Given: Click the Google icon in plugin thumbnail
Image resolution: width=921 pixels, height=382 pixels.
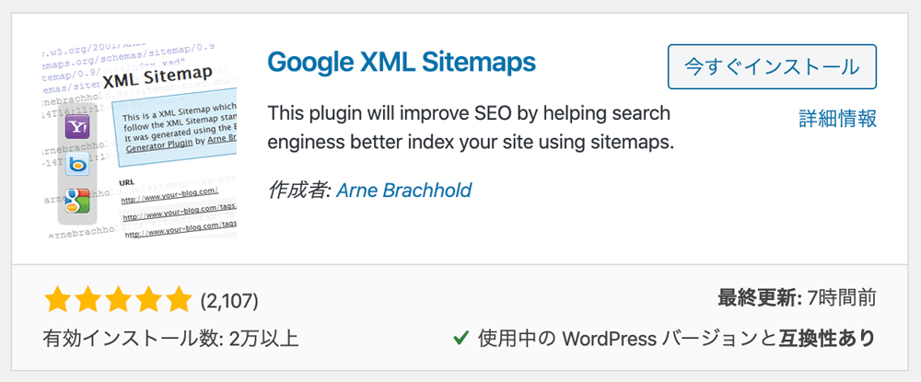Looking at the screenshot, I should click(76, 202).
